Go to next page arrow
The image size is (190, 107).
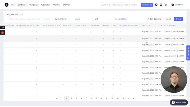pos(128,98)
